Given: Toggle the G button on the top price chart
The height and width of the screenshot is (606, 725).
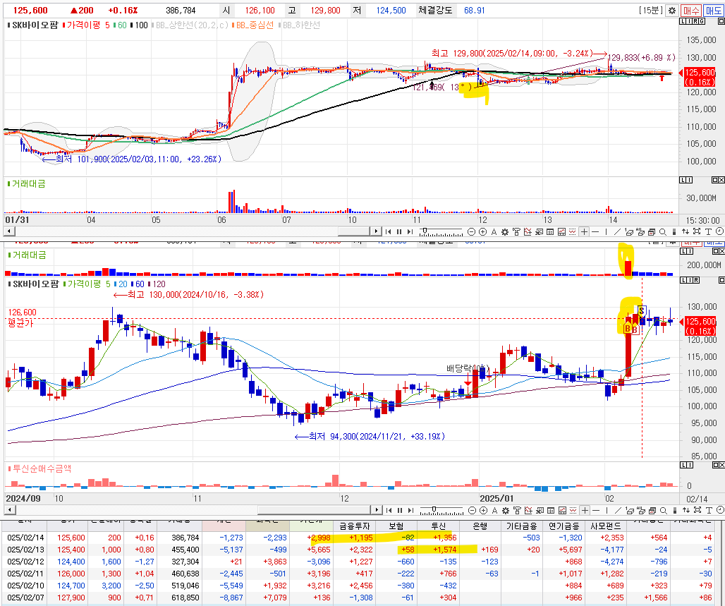Looking at the screenshot, I should 702,21.
